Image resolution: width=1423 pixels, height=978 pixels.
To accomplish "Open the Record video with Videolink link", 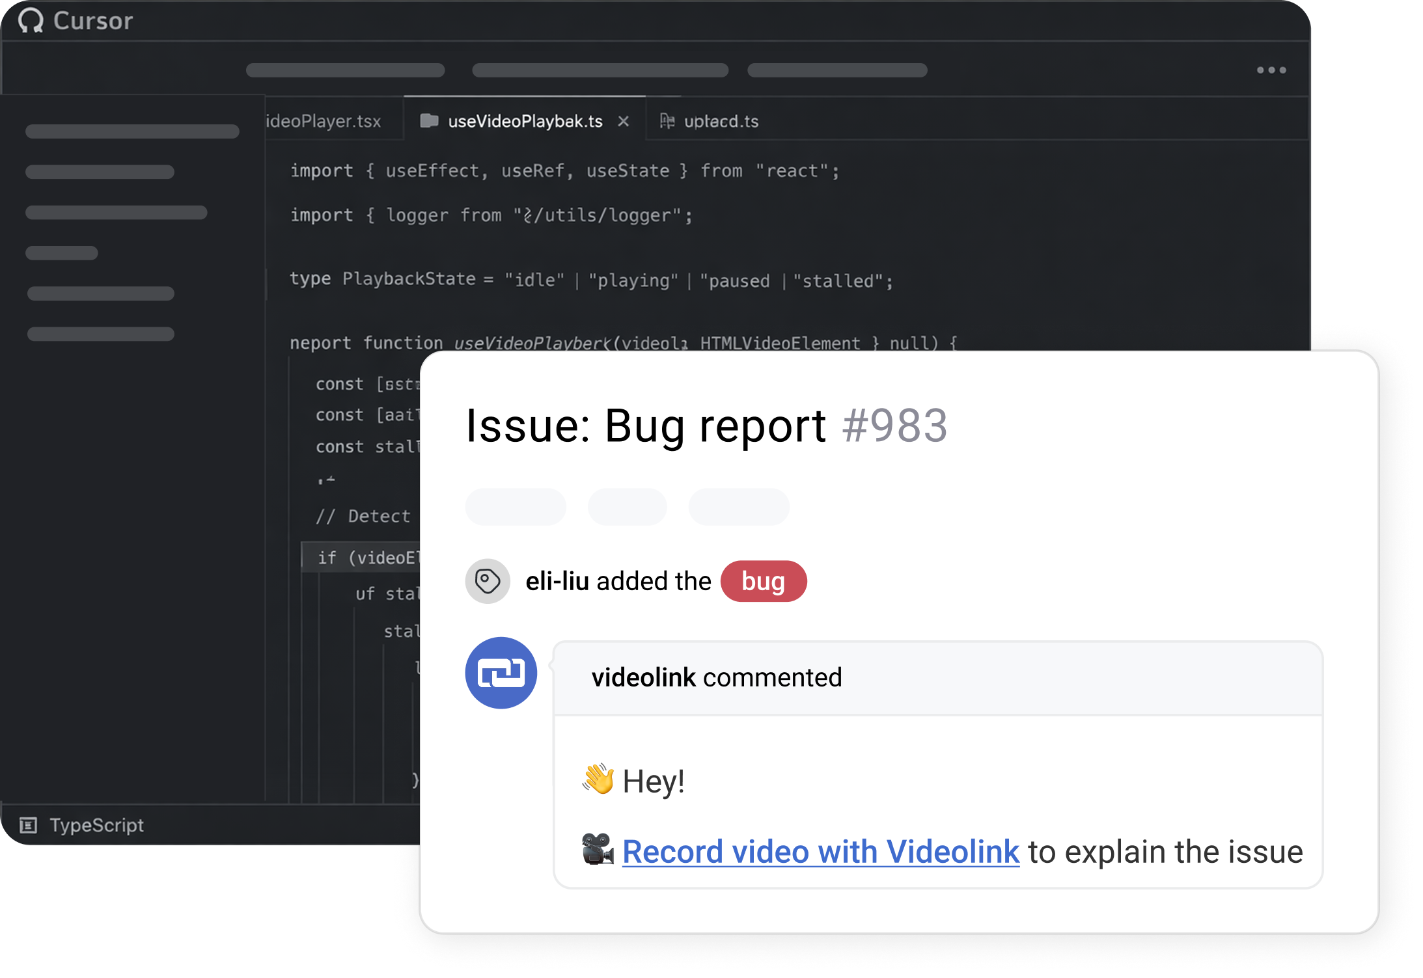I will (x=820, y=851).
